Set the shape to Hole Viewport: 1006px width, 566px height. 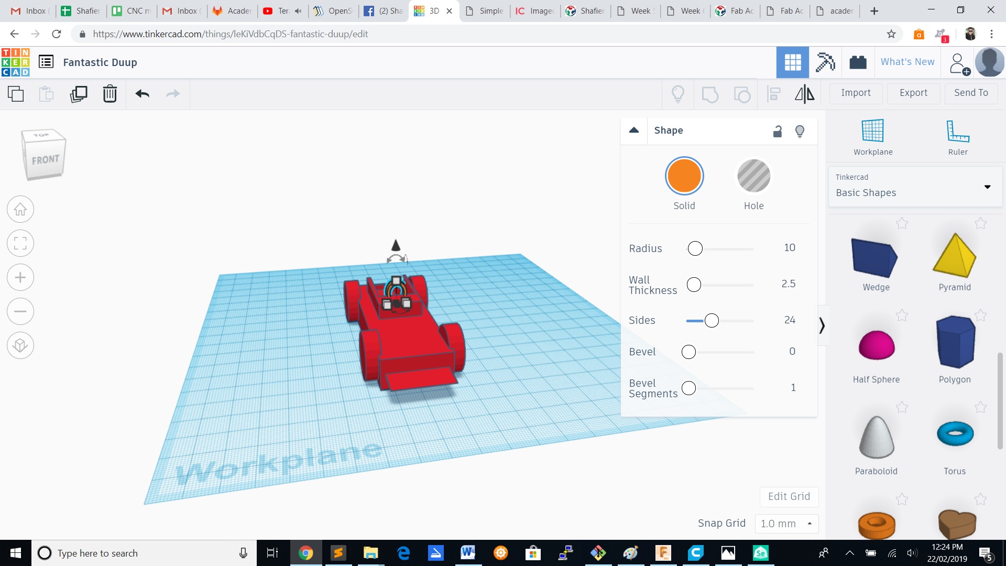[x=753, y=176]
